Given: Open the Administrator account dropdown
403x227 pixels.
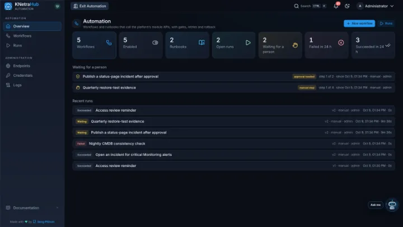Looking at the screenshot, I should 375,6.
